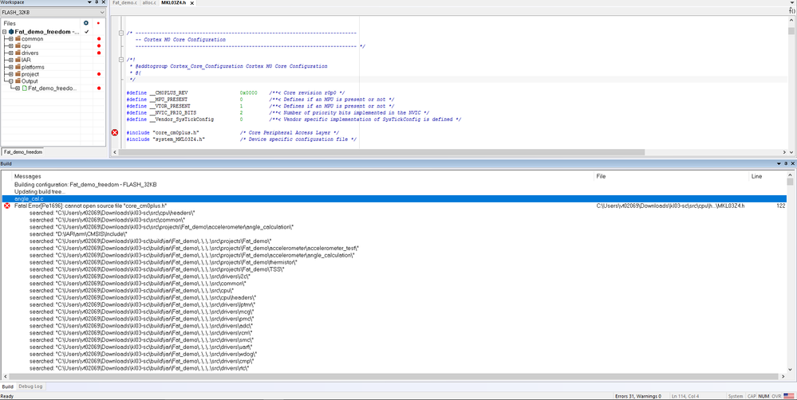Click the project folder icon
The height and width of the screenshot is (400, 797).
(18, 74)
